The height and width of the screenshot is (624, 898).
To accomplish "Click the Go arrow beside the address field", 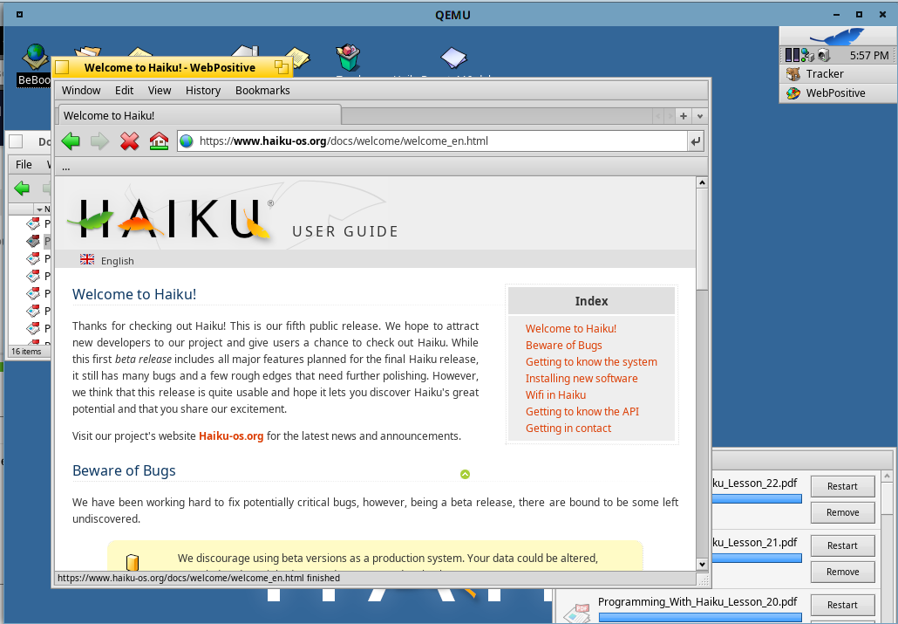I will [695, 141].
